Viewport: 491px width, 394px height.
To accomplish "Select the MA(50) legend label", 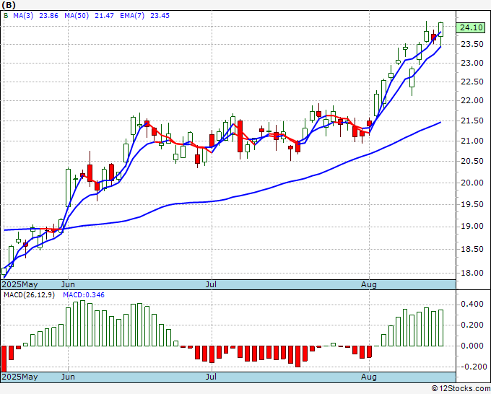I will [x=77, y=16].
